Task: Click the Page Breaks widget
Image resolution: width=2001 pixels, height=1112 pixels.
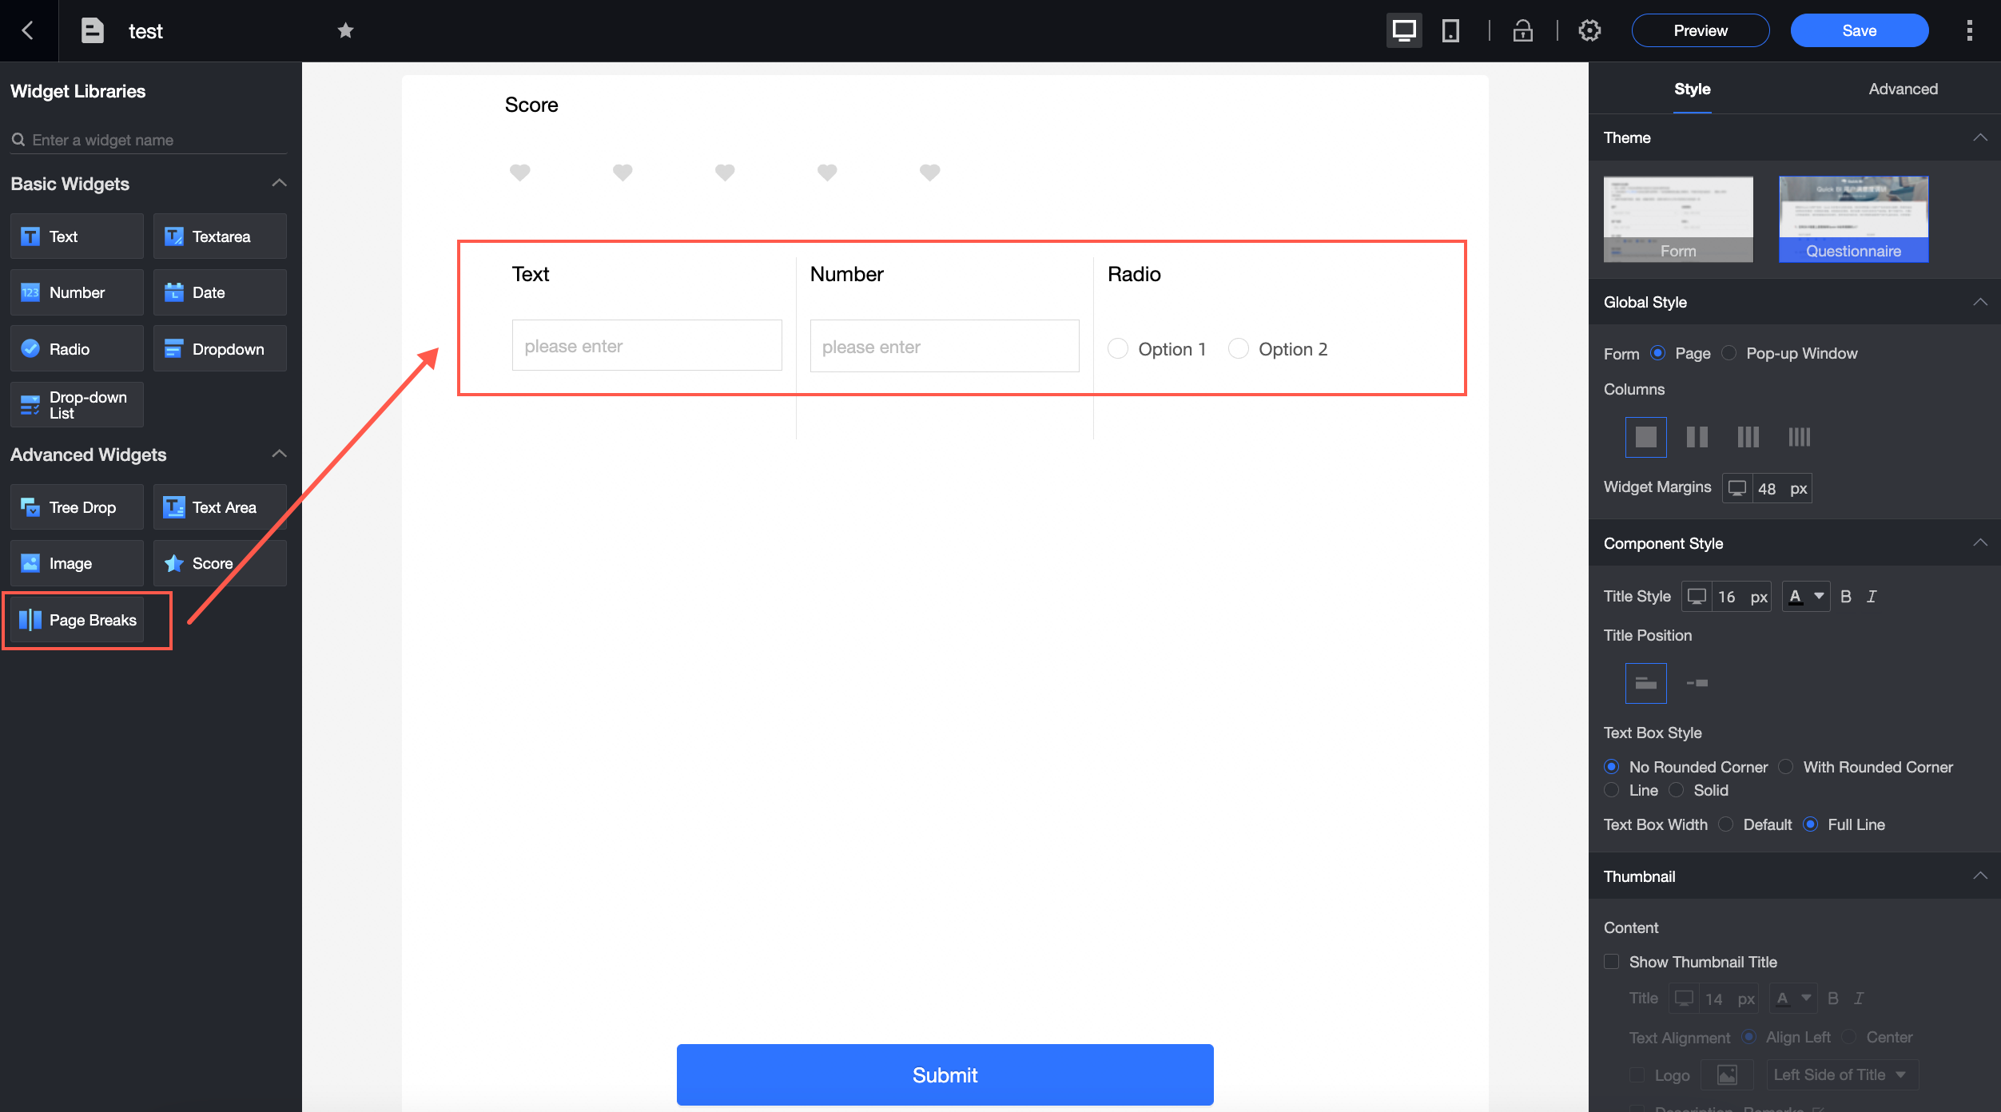Action: pos(78,620)
